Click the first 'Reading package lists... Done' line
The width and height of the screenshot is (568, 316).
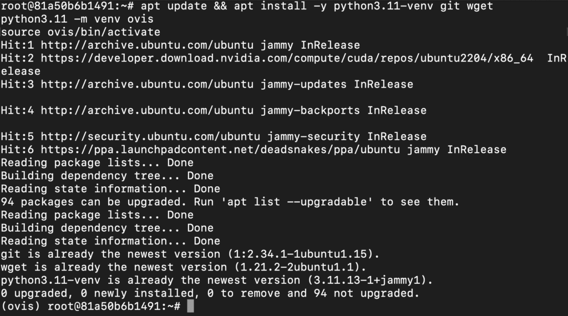[97, 162]
